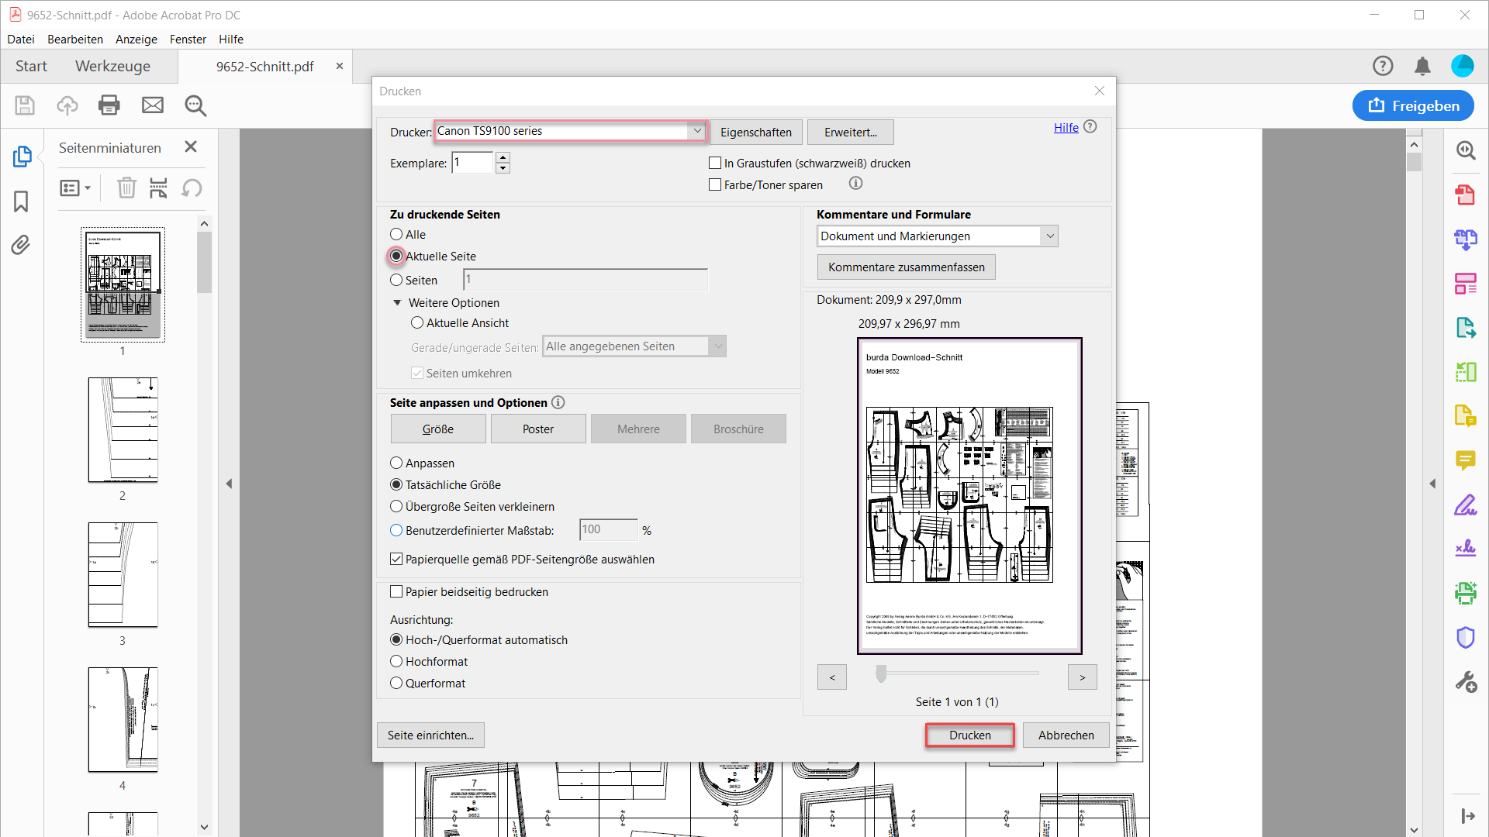Open the bookmarks panel icon
Image resolution: width=1489 pixels, height=837 pixels.
[21, 201]
